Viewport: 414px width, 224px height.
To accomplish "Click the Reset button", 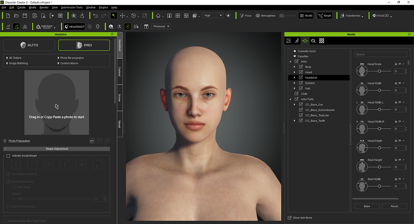I will tap(394, 206).
